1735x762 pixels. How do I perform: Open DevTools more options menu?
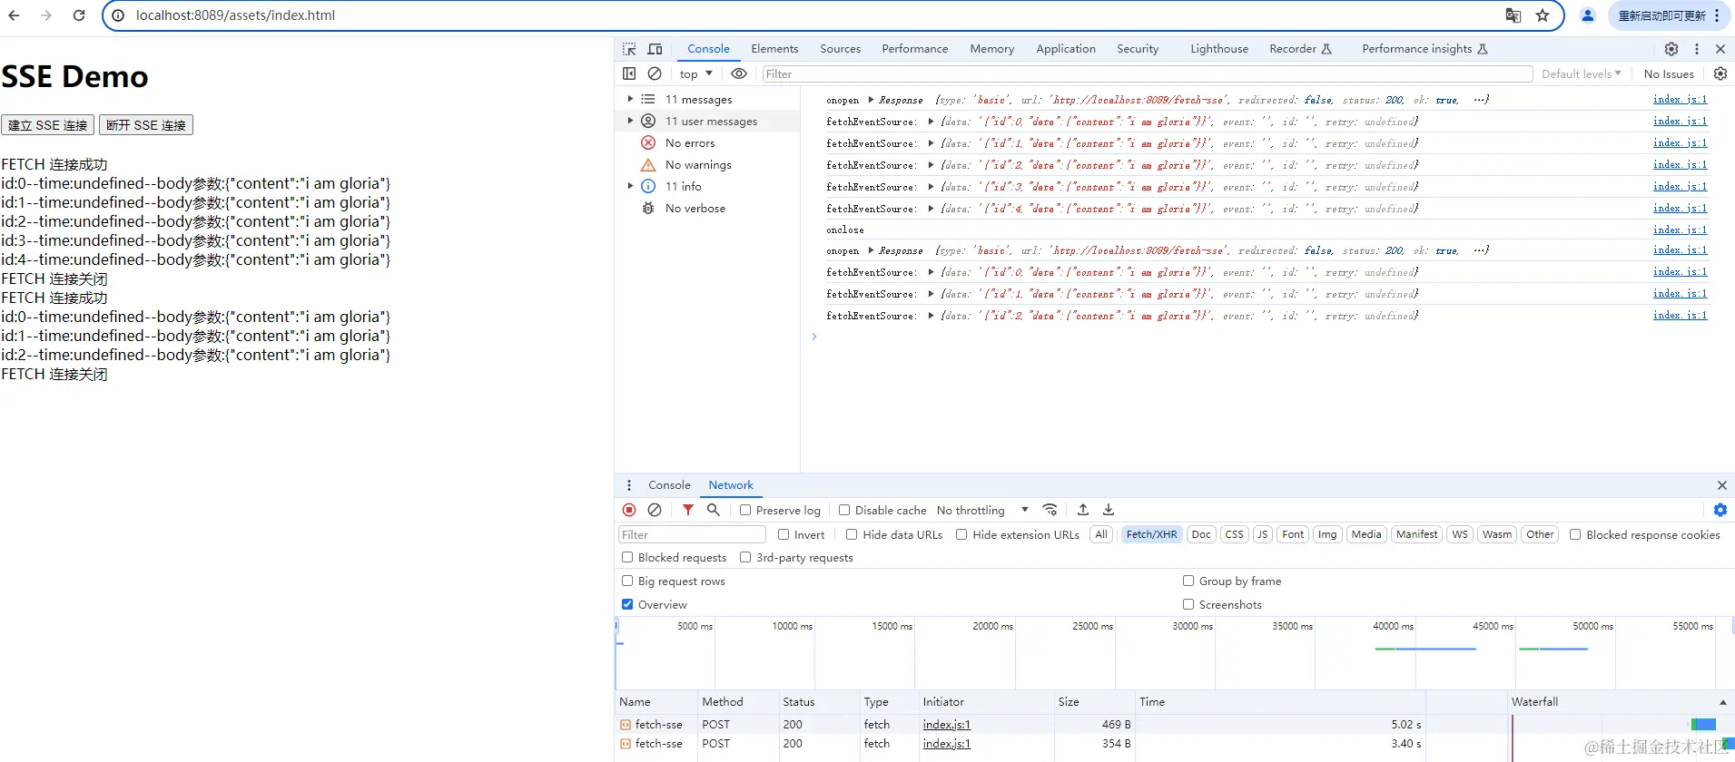(1697, 49)
